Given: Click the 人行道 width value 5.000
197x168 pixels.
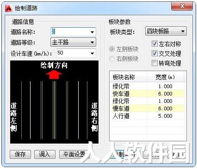Looking at the screenshot, I should click(165, 116).
